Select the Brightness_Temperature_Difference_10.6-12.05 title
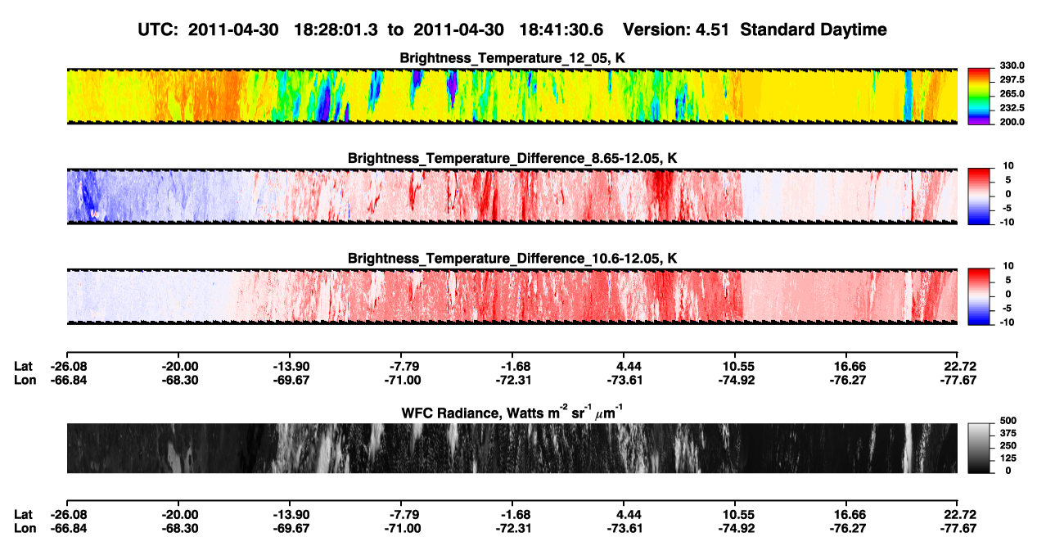 [512, 259]
